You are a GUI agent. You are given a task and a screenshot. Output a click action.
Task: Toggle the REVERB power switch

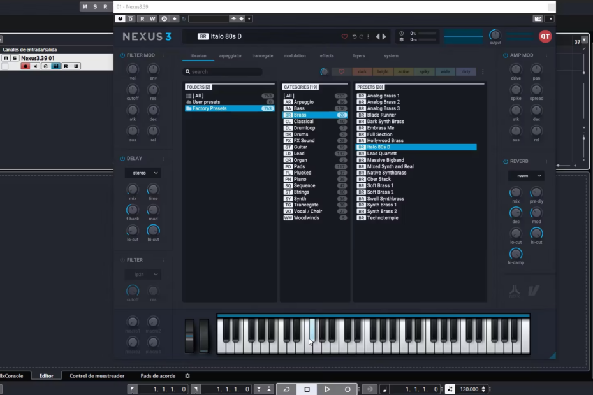(506, 161)
